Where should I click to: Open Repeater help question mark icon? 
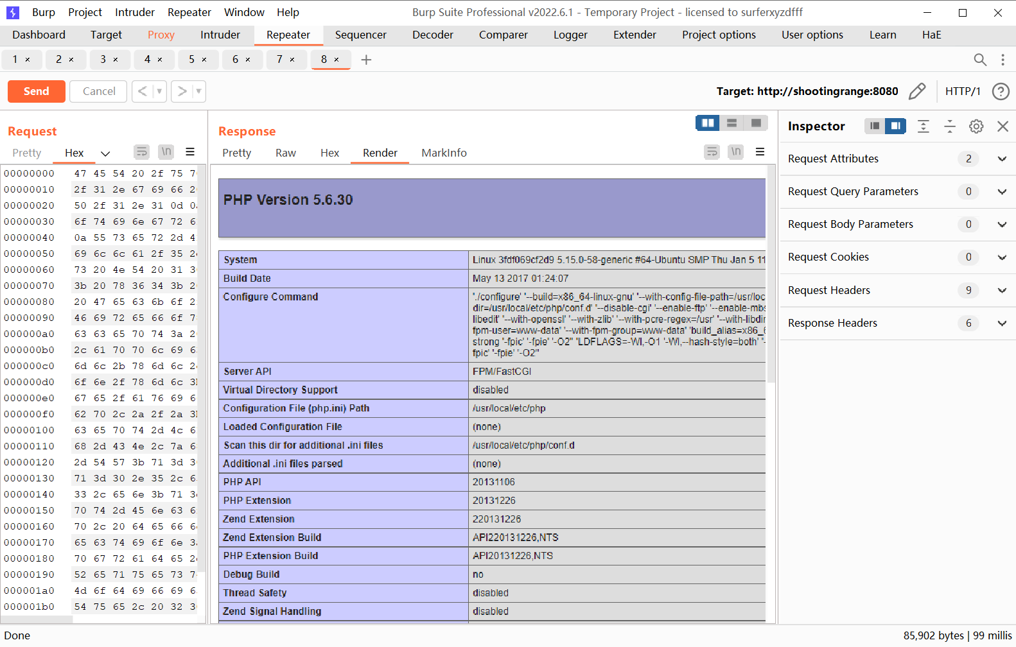1001,91
